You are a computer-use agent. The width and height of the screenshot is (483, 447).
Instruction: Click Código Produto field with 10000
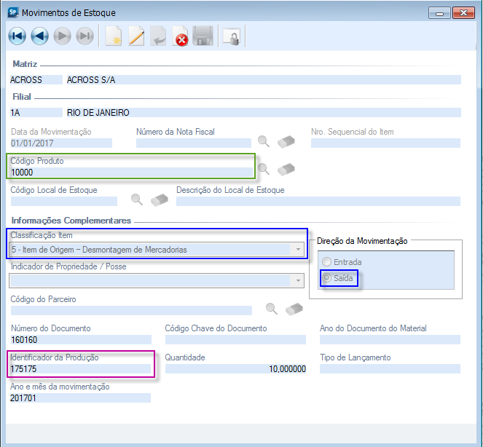(132, 172)
